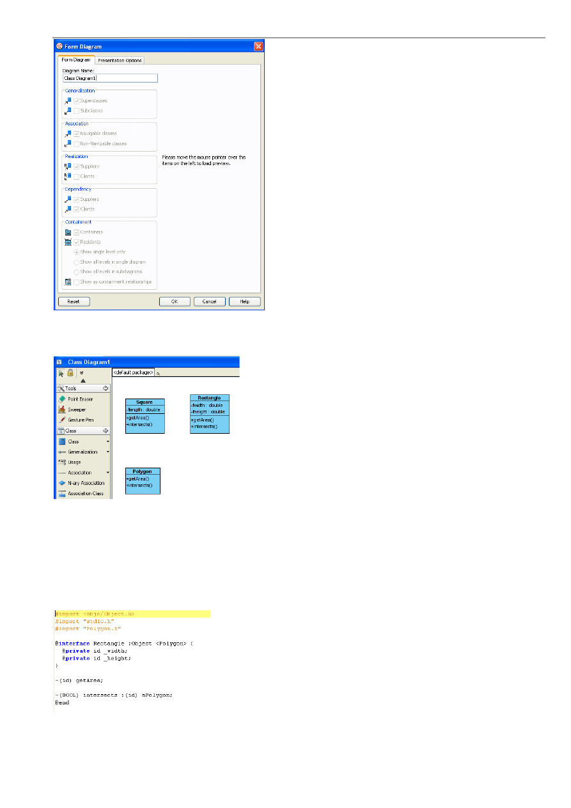571x808 pixels.
Task: Choose the Usage connector tool
Action: click(x=74, y=462)
